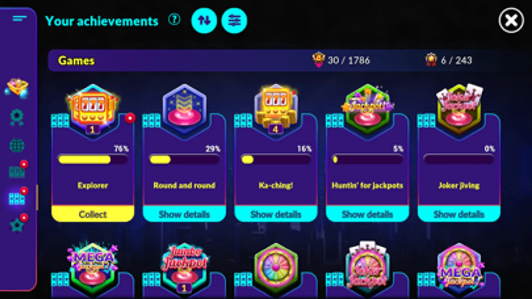Select the globe sidebar icon
The width and height of the screenshot is (532, 299).
click(17, 146)
